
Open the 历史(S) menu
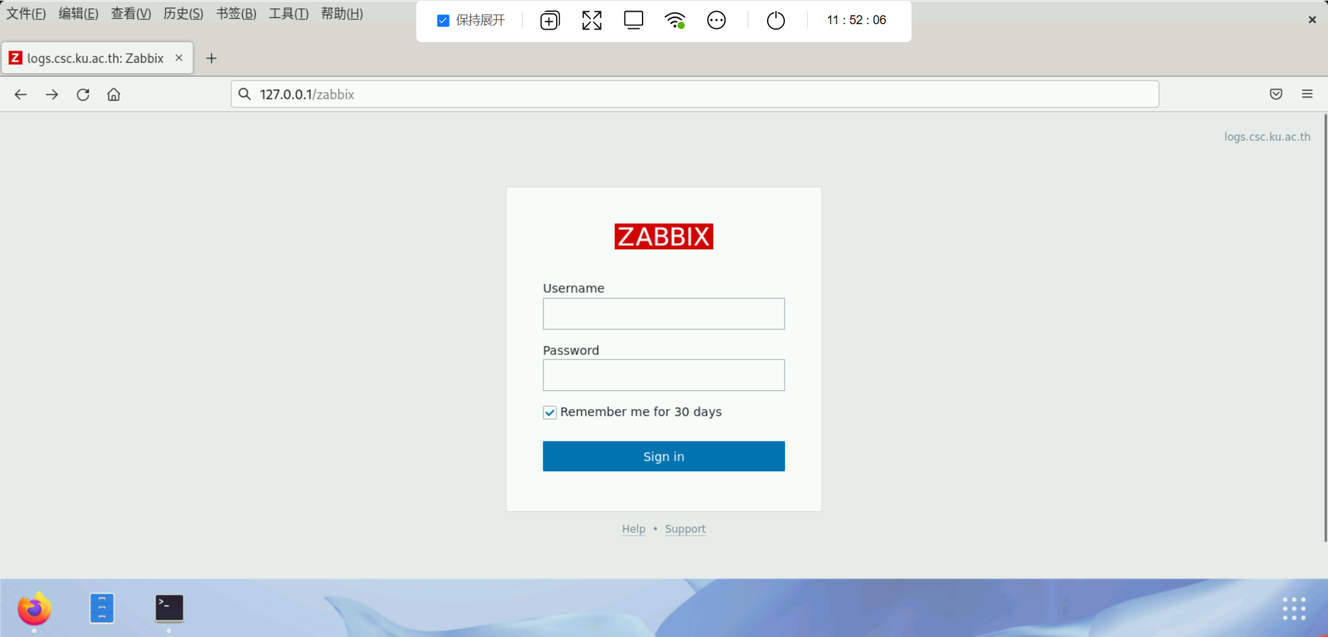[x=183, y=14]
